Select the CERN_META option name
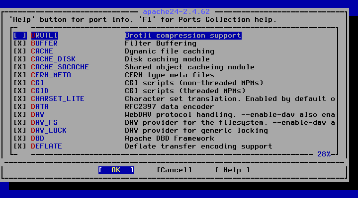 tap(51, 75)
